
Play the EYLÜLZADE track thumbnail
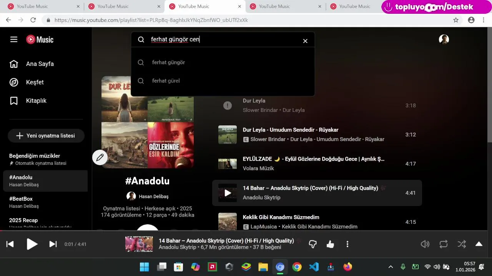[x=228, y=164]
